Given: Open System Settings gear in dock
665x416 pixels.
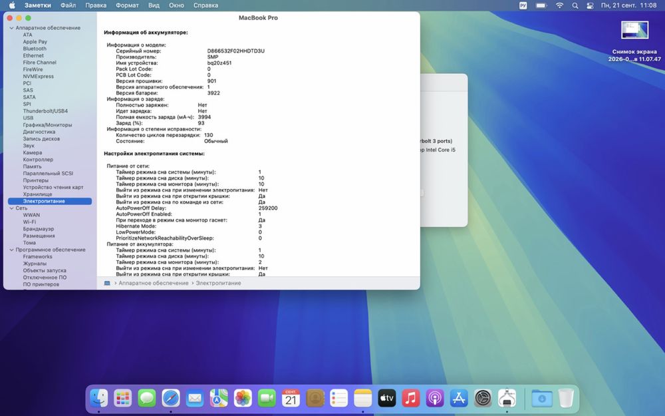Looking at the screenshot, I should pyautogui.click(x=483, y=398).
